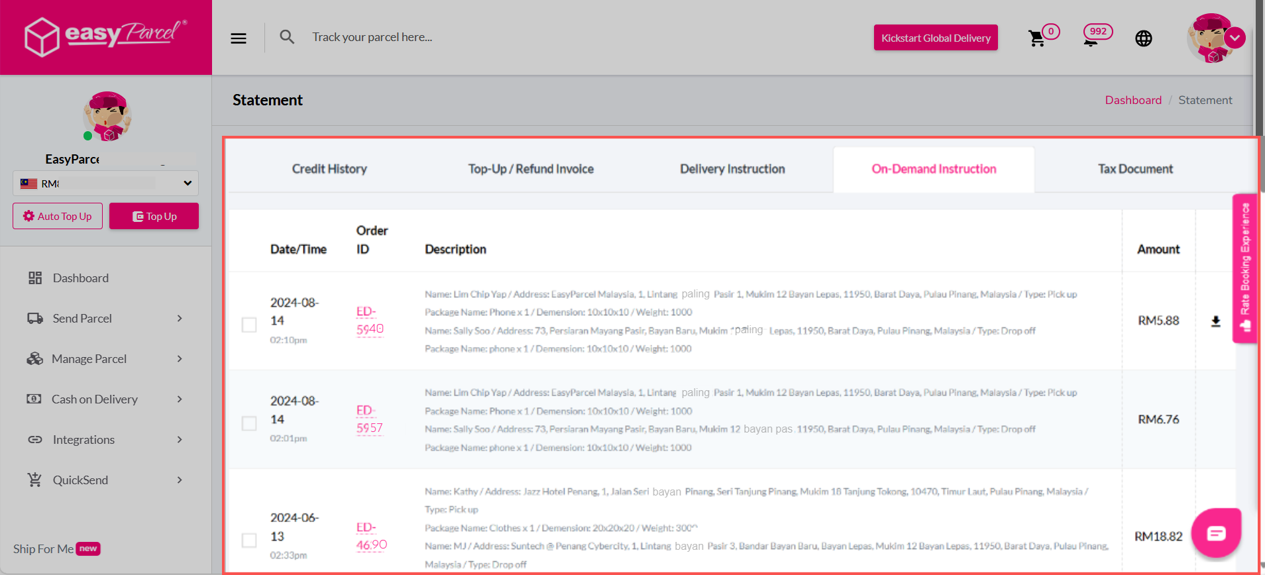Click the Manage Parcel boxes icon
The height and width of the screenshot is (575, 1265).
tap(34, 359)
